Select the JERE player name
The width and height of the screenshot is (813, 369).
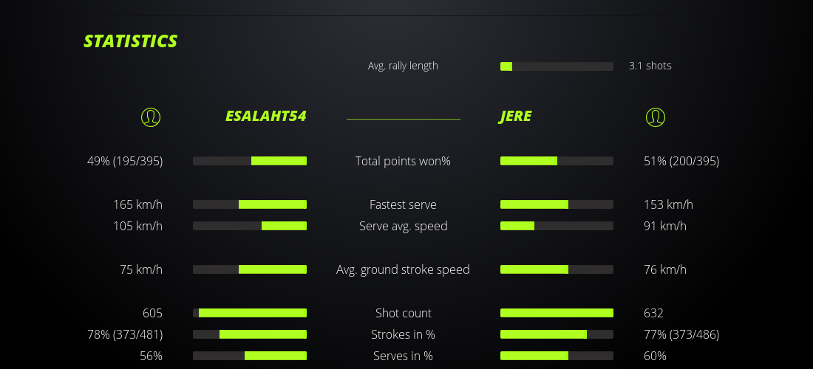(x=515, y=117)
